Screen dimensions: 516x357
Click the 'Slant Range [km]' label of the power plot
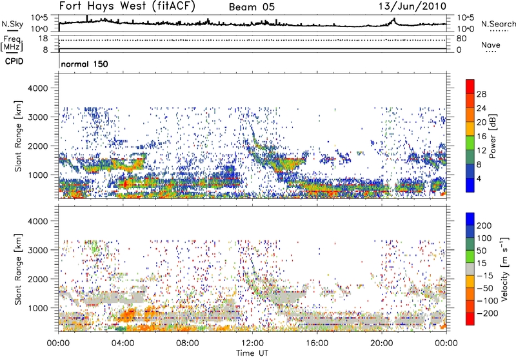[x=18, y=136]
